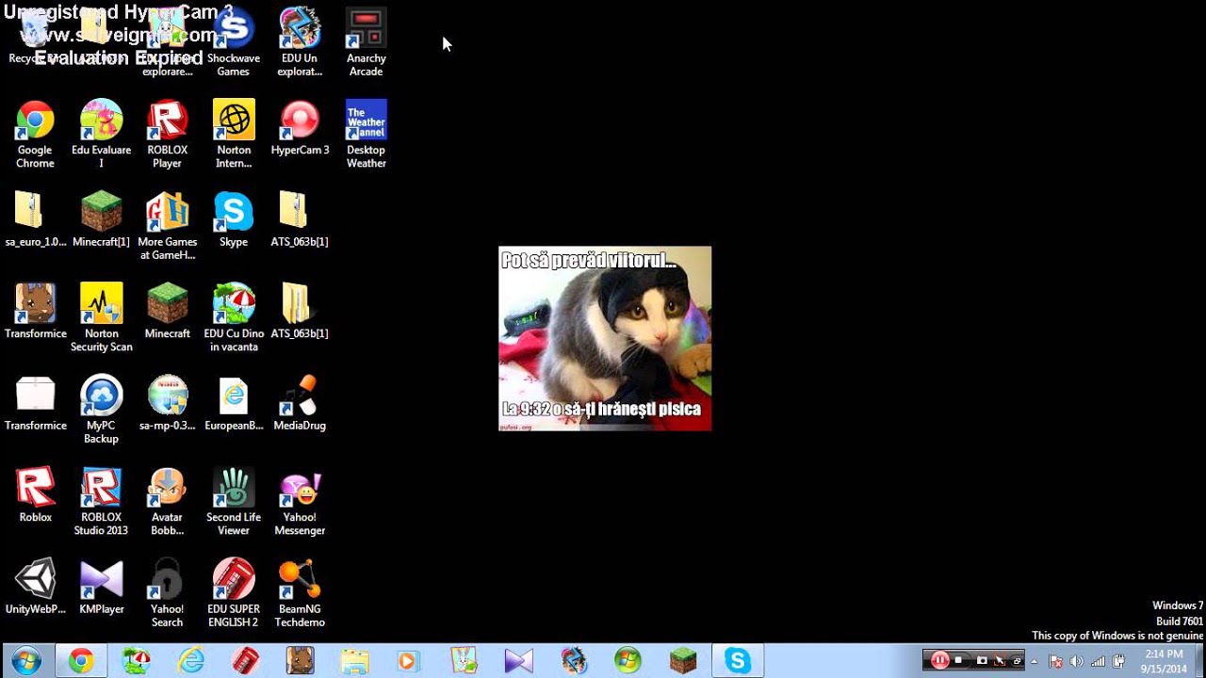Select the Yahoo! Messenger desktop icon
Screen dimensions: 1206x678
click(x=300, y=502)
